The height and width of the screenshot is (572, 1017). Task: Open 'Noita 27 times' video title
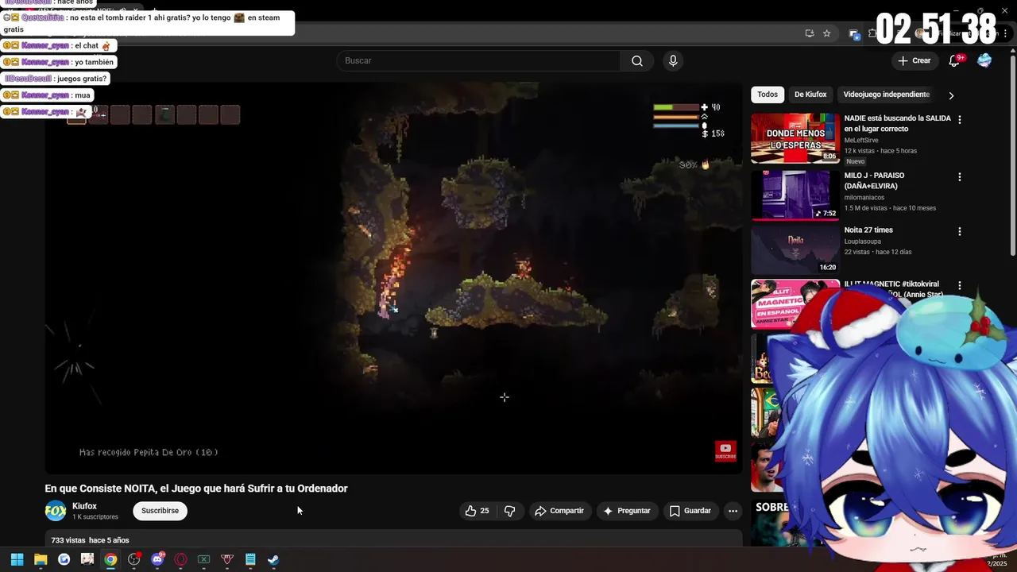point(868,230)
